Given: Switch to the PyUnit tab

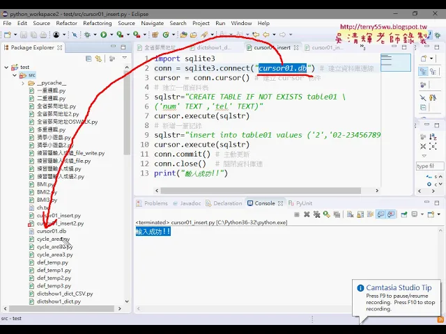Looking at the screenshot, I should [x=300, y=203].
